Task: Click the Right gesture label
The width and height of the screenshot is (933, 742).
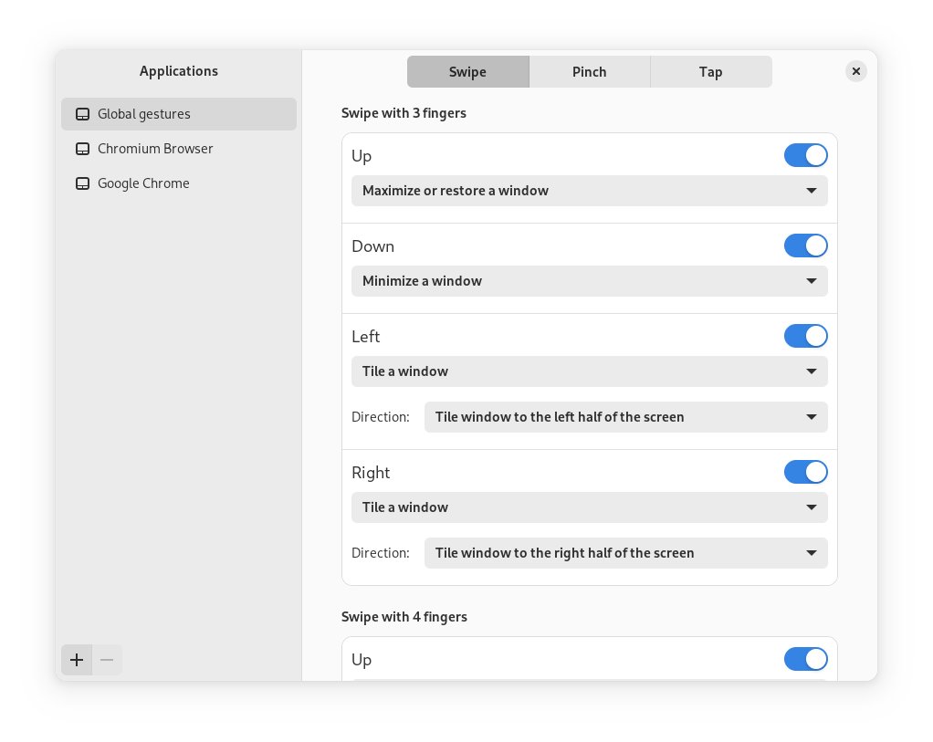Action: pyautogui.click(x=371, y=473)
